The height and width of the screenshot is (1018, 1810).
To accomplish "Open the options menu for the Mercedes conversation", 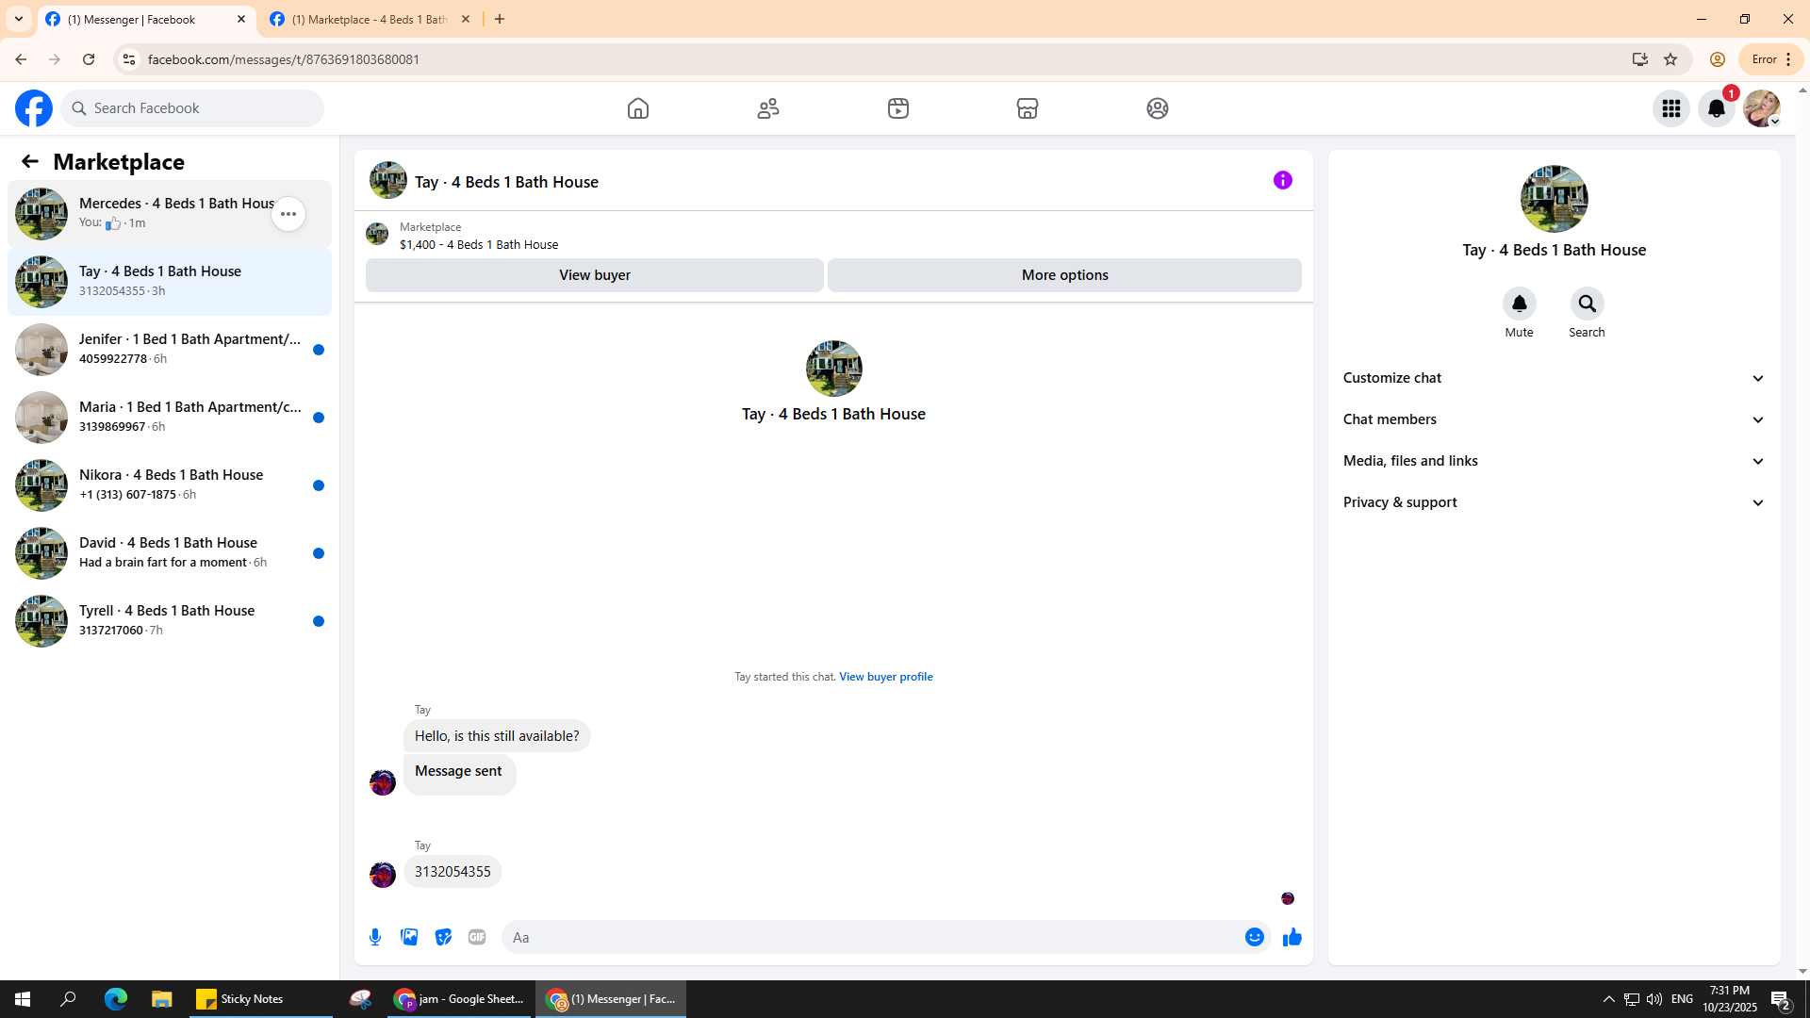I will point(288,214).
